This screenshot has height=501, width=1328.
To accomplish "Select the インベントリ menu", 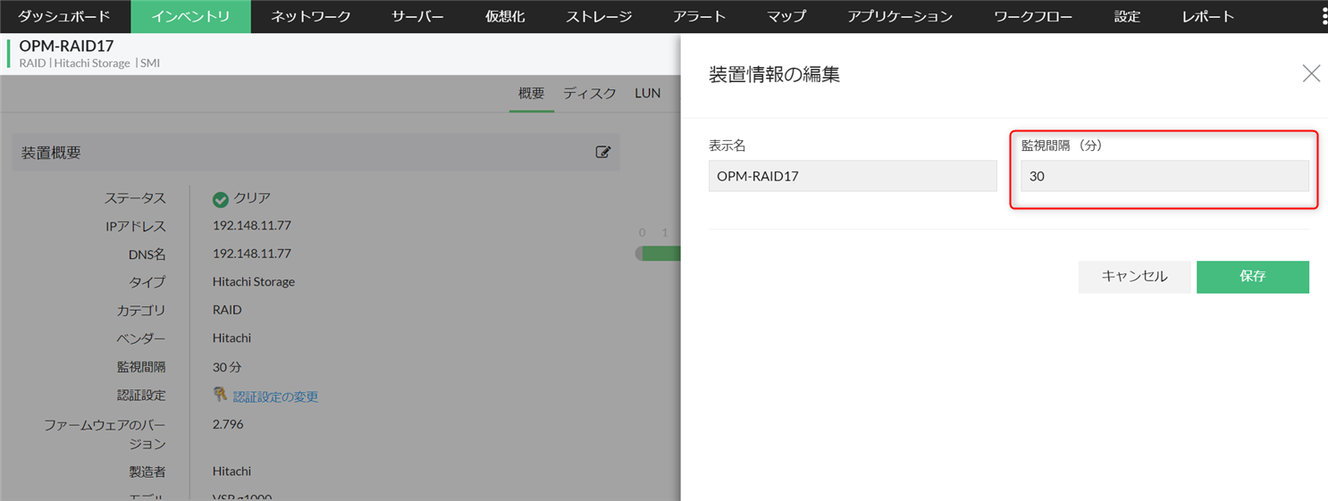I will coord(190,16).
